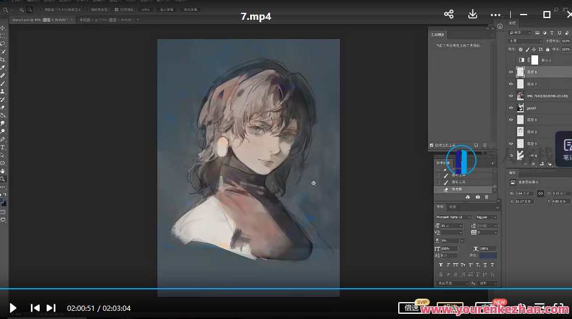Switch to the tab beside the Character tab
This screenshot has width=572, height=319.
[452, 207]
